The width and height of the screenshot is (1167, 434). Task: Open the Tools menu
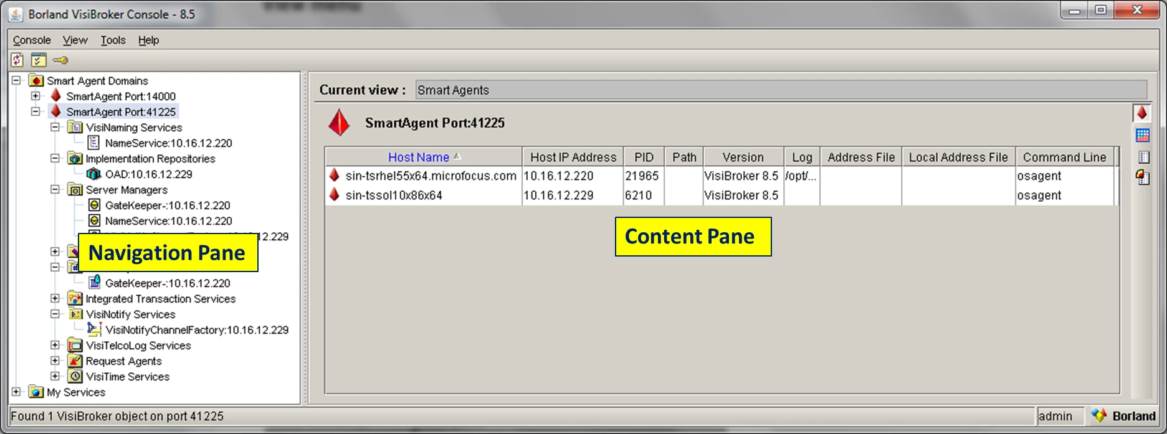point(113,40)
